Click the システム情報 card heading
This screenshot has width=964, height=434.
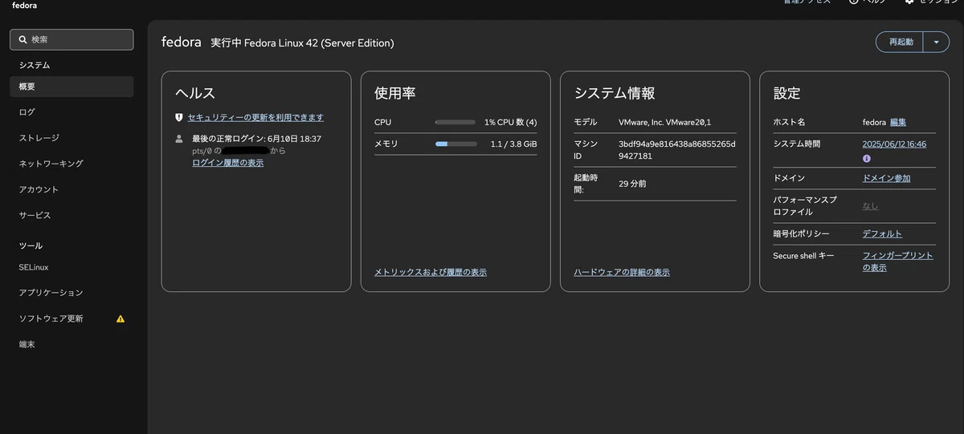[615, 93]
